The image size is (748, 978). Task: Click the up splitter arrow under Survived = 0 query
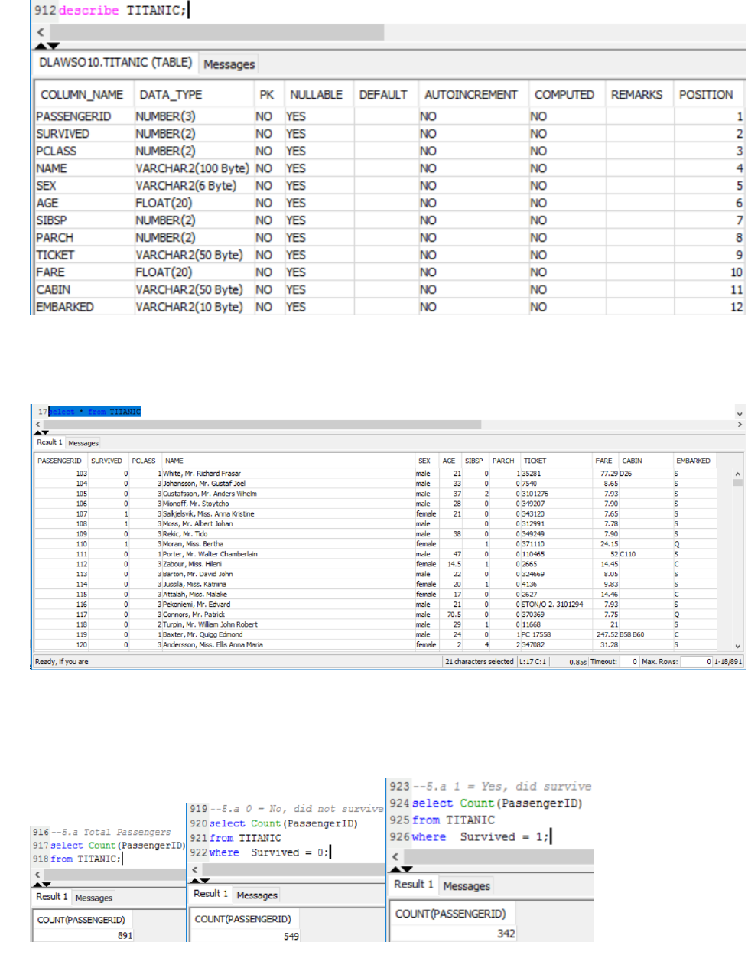tap(195, 881)
